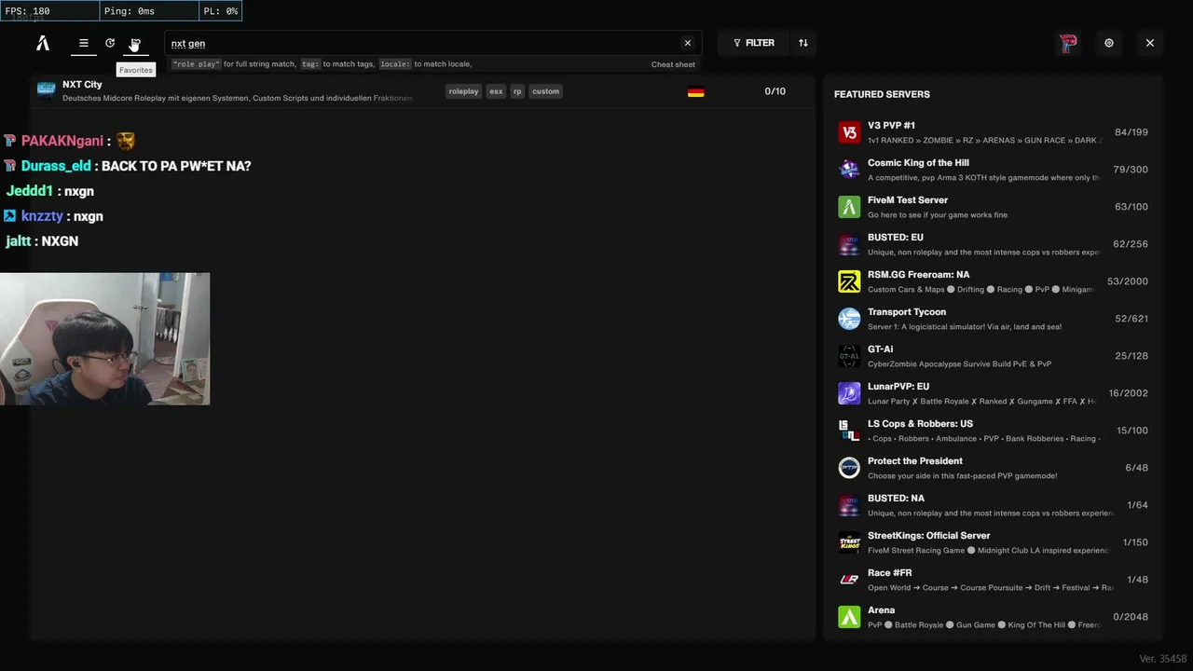Select the Protect the President title
The height and width of the screenshot is (671, 1193).
915,460
